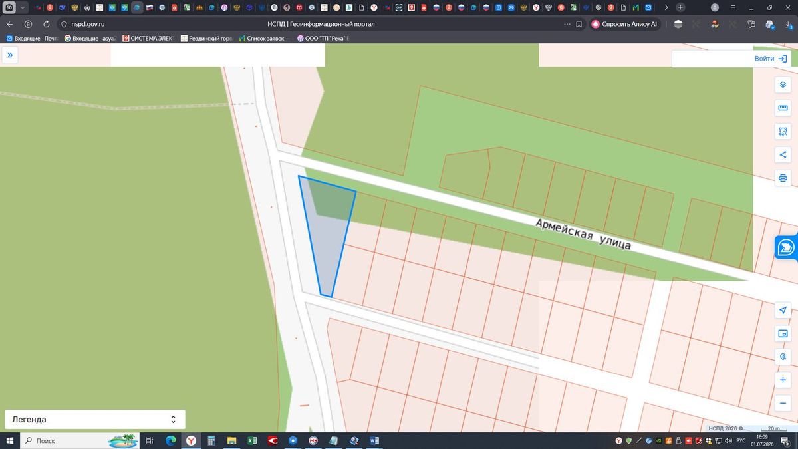
Task: Open Word from the taskbar
Action: click(374, 441)
